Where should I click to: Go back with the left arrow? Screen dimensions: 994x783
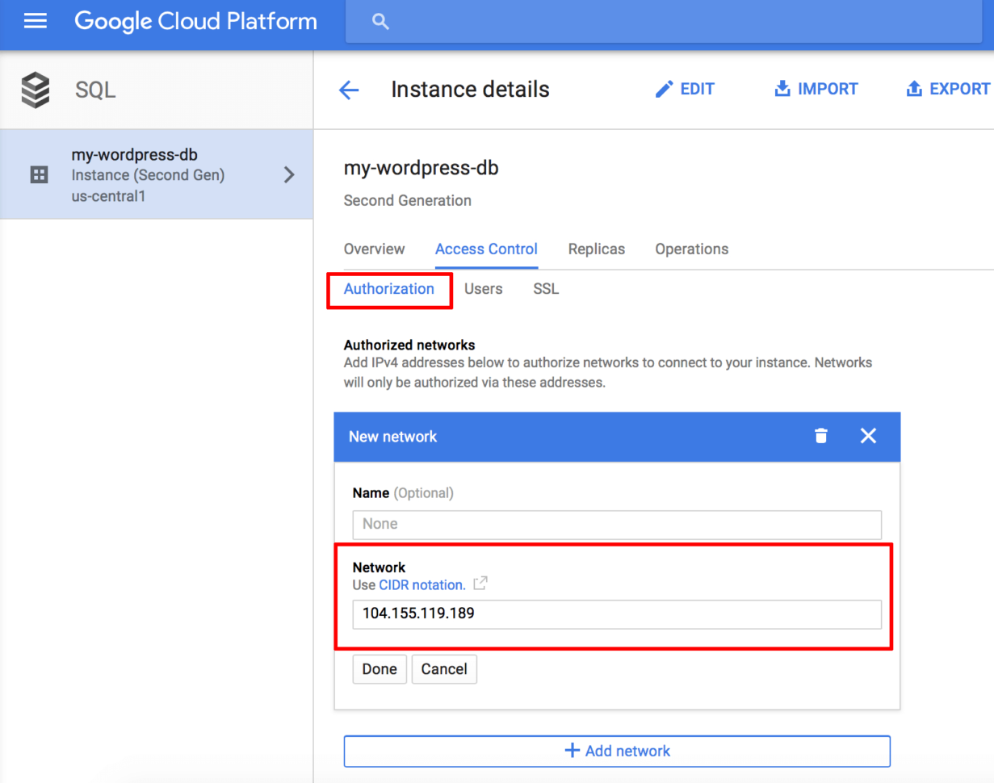pos(349,90)
